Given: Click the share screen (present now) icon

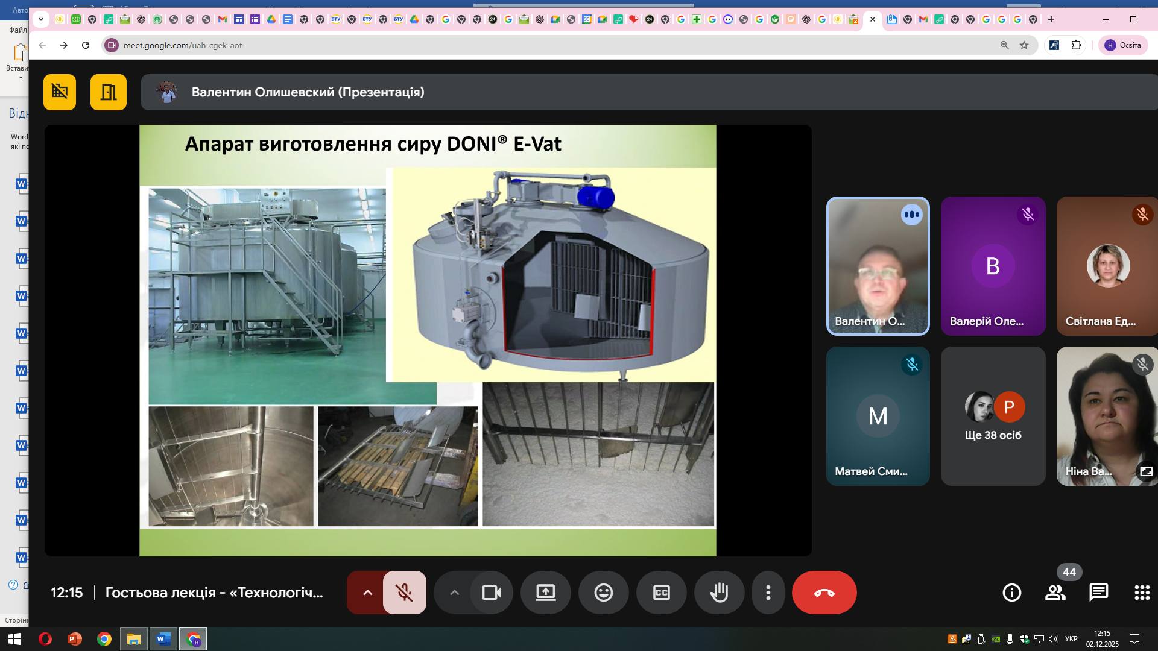Looking at the screenshot, I should pos(545,593).
